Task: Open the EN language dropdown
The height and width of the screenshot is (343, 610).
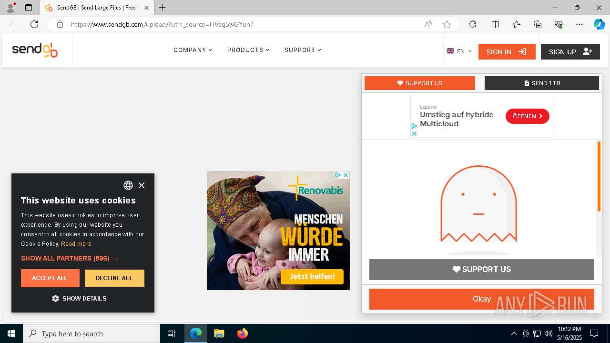Action: point(459,51)
